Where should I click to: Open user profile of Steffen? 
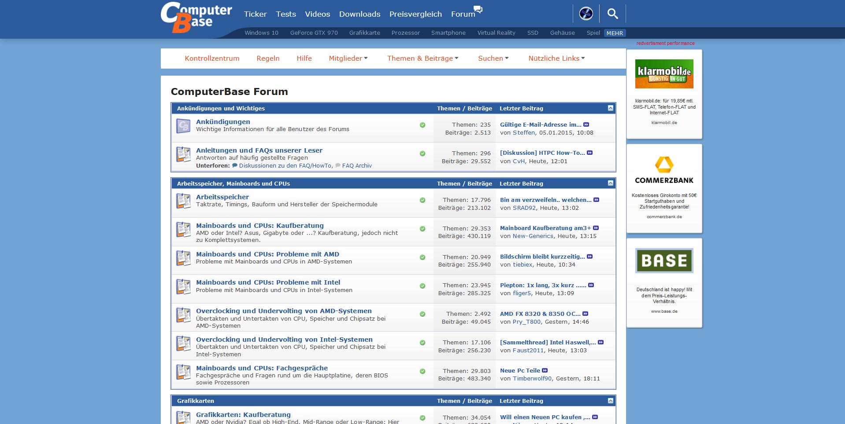(x=524, y=133)
